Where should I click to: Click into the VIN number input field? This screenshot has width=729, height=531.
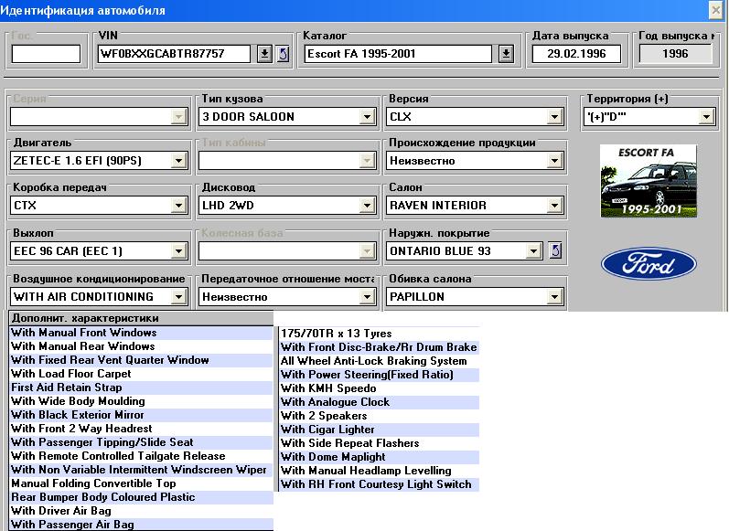tap(174, 54)
